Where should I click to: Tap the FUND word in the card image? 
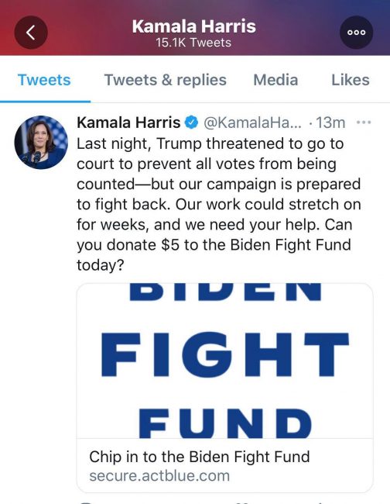pos(225,423)
